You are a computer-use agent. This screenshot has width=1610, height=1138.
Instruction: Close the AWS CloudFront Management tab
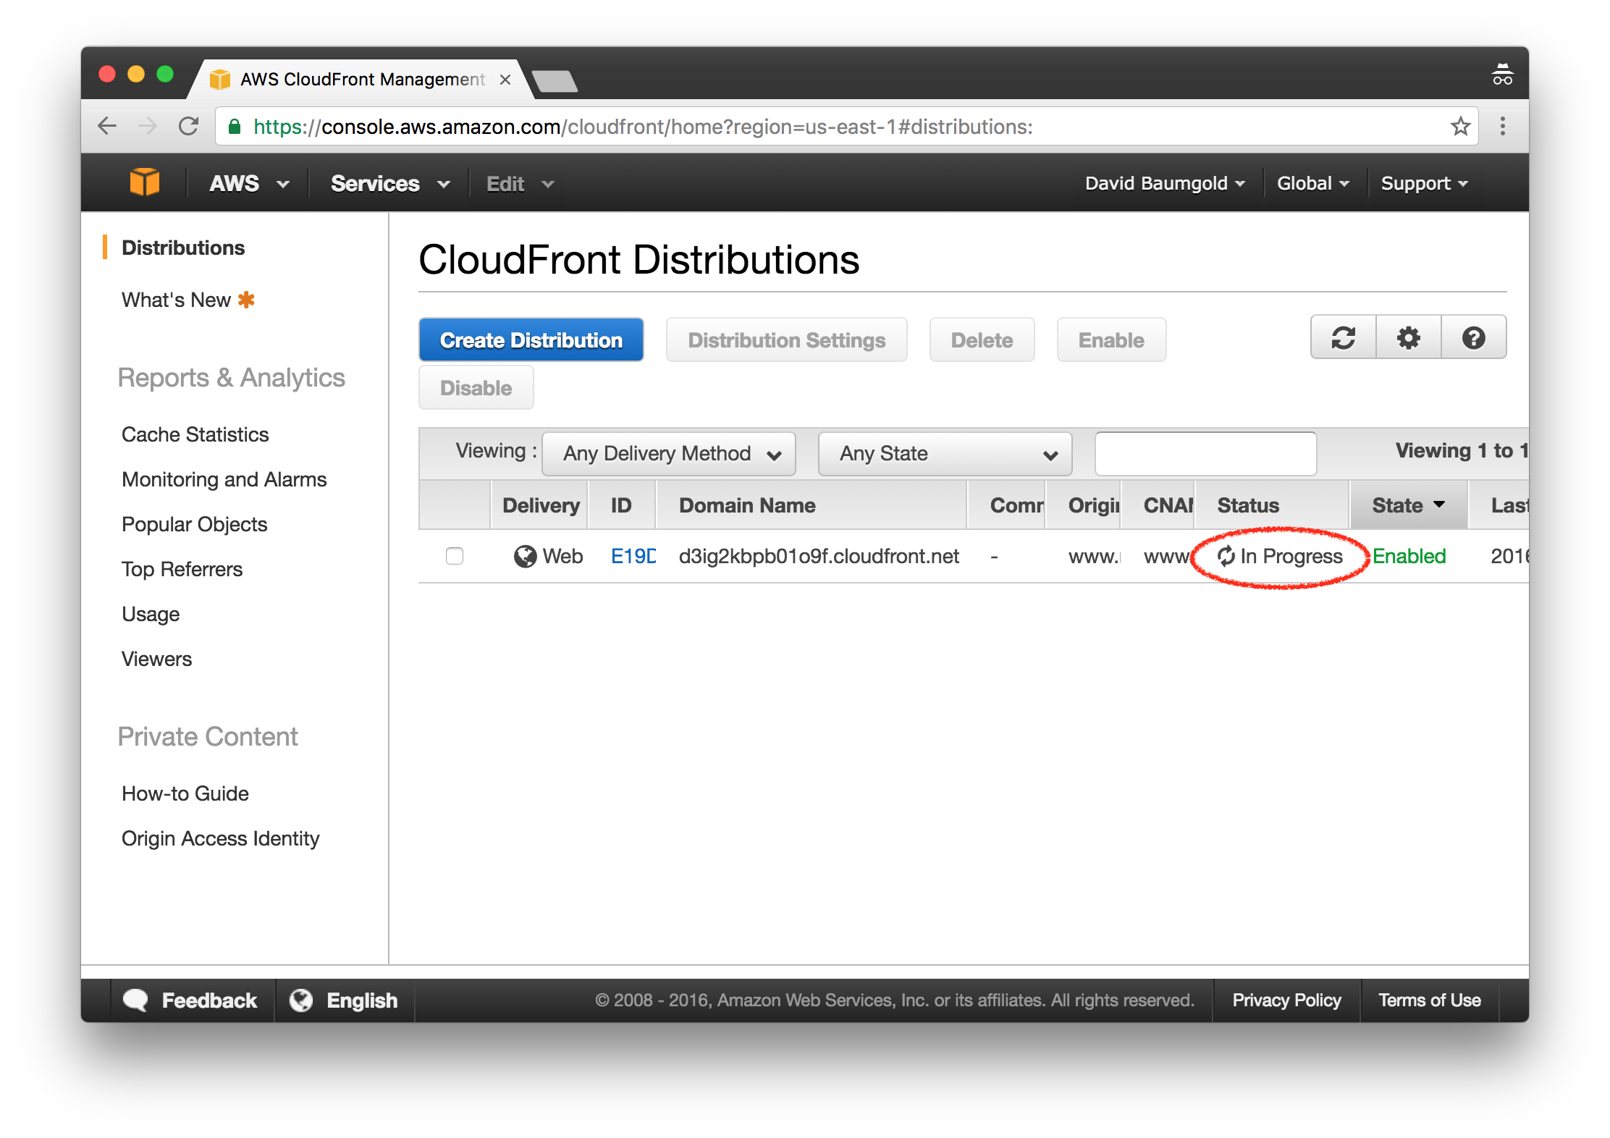505,80
